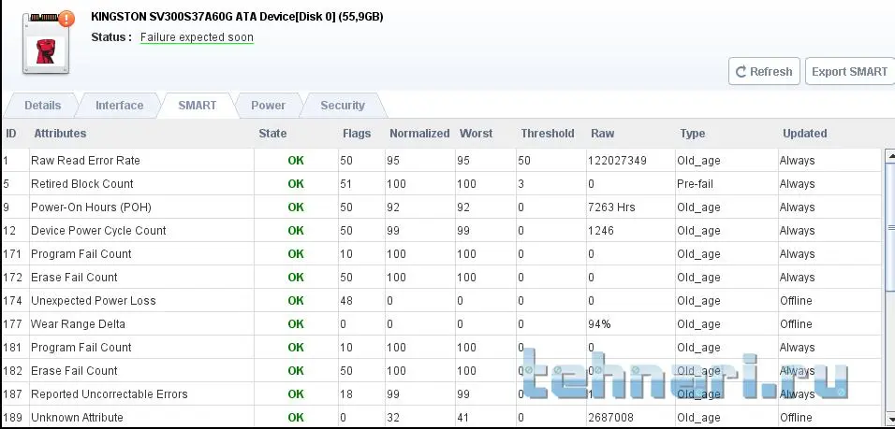Click threshold value 50 of Raw Read Error Rate
Viewport: 895px width, 429px height.
click(x=524, y=161)
